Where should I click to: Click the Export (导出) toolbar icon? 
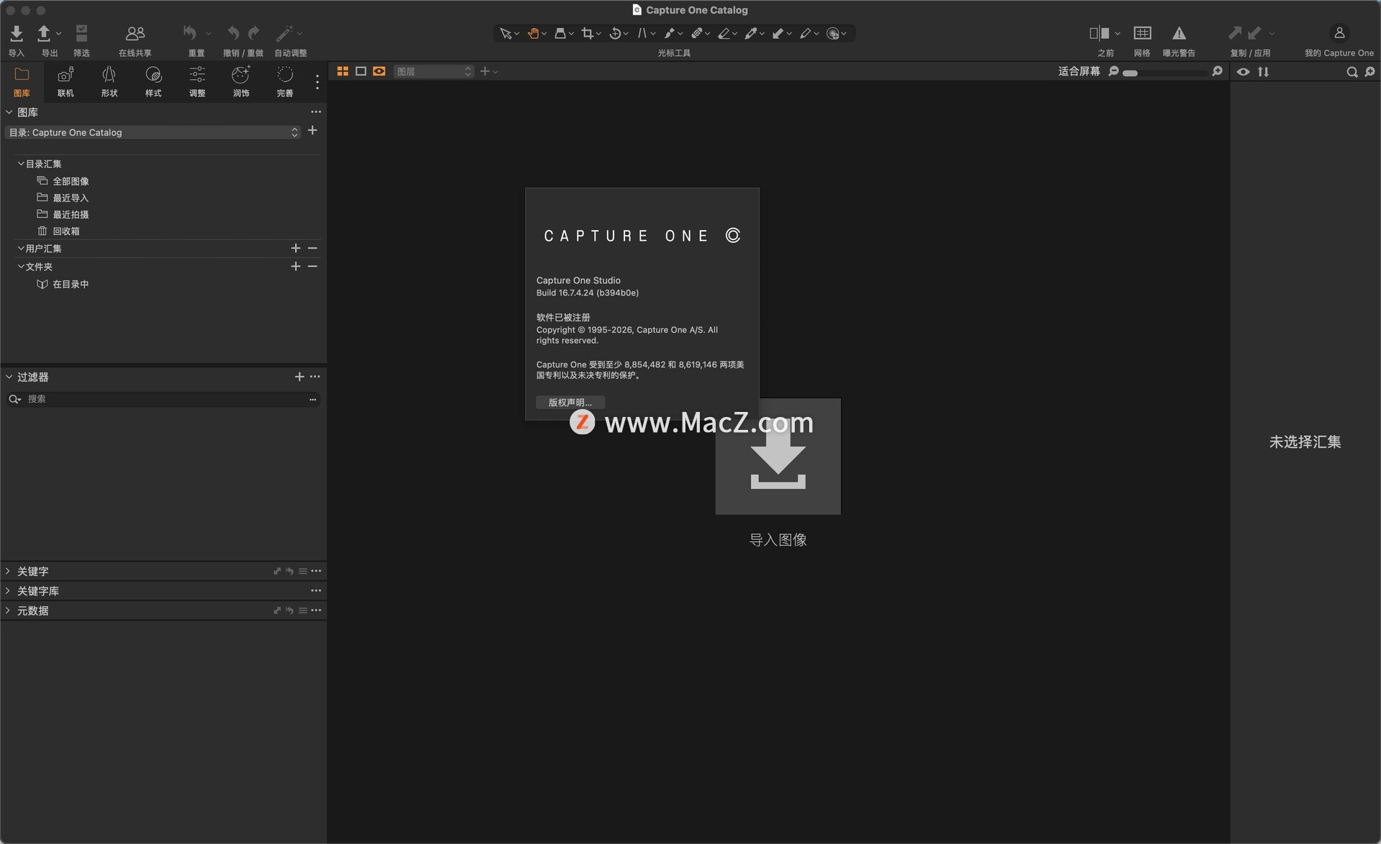[x=44, y=34]
